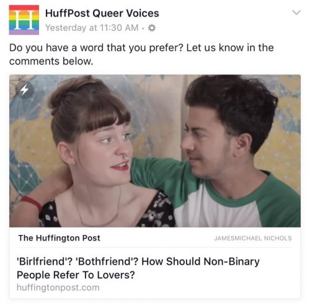
Task: Tap the lightning bolt Instant Article badge
Action: pos(25,90)
